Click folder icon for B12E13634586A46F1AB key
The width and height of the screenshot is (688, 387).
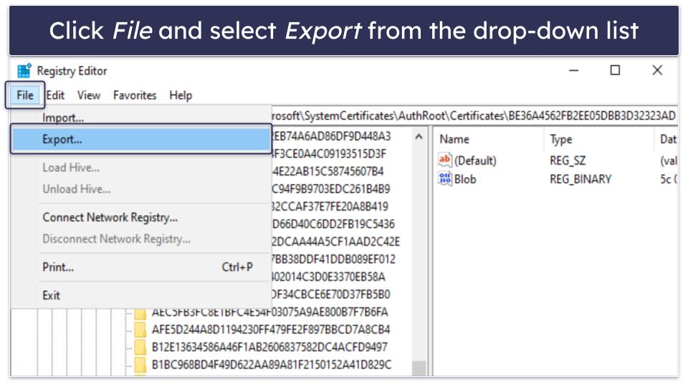point(141,348)
